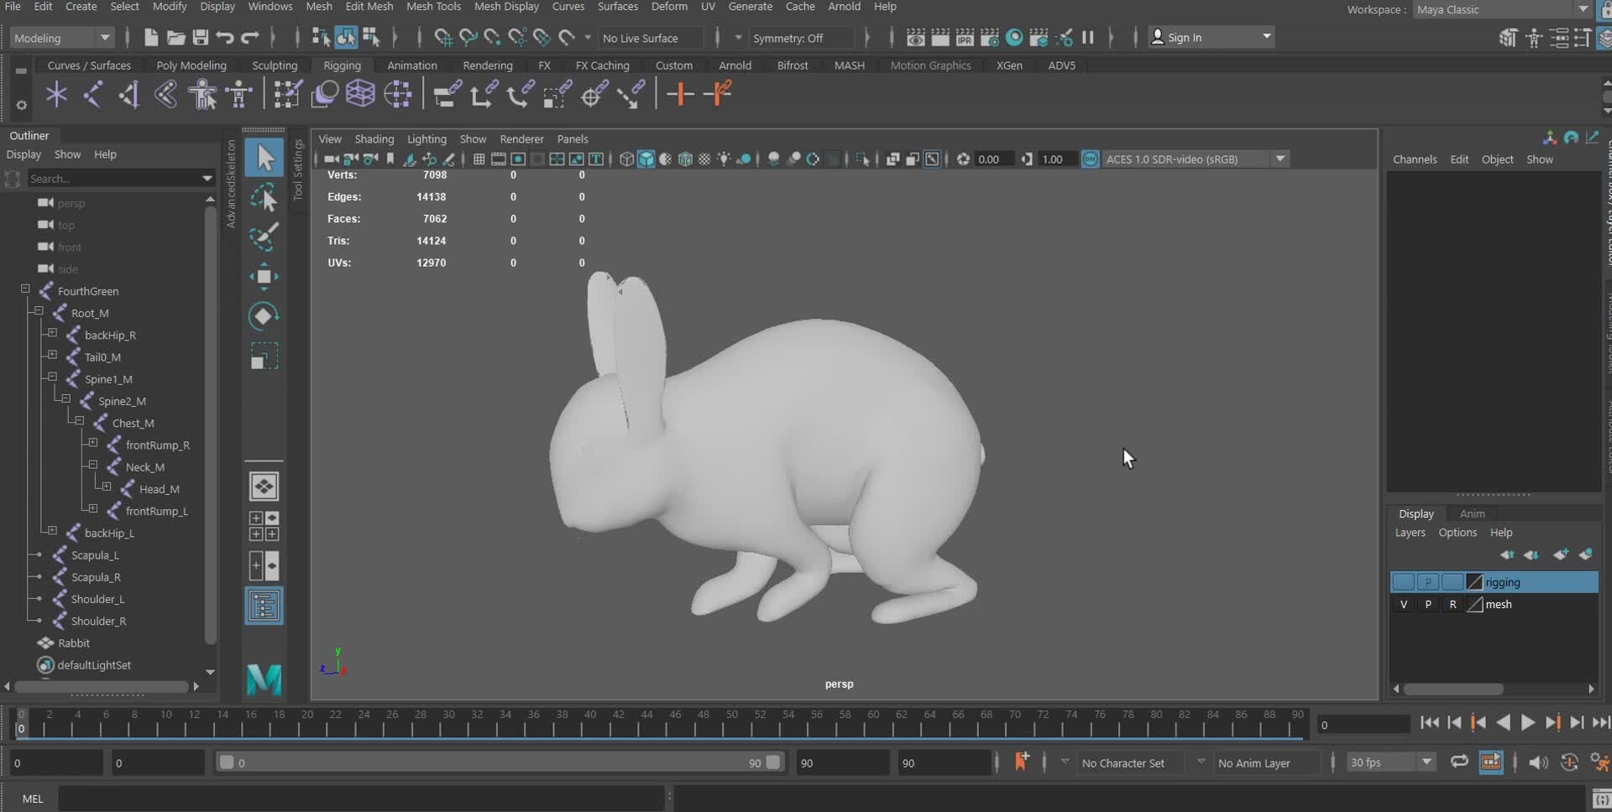Open the Modeling menu set dropdown
This screenshot has height=812, width=1612.
[x=61, y=38]
